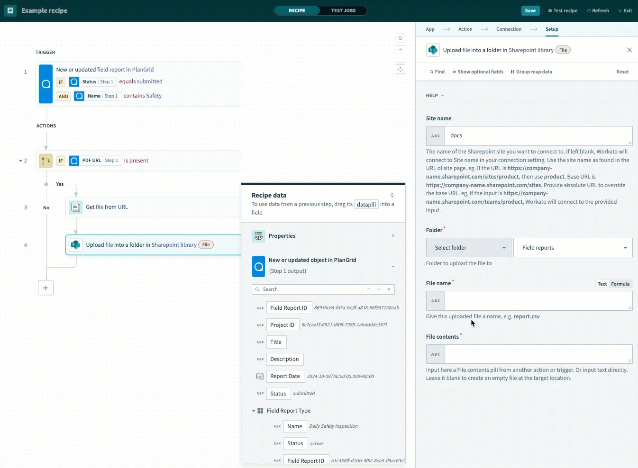Clear the recipe data search box
Image resolution: width=638 pixels, height=468 pixels.
(x=389, y=289)
